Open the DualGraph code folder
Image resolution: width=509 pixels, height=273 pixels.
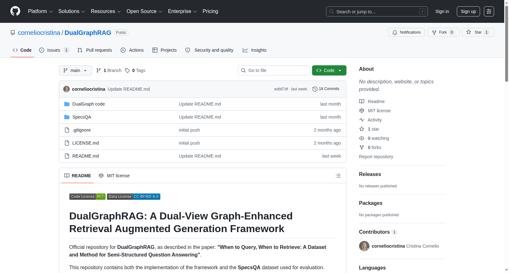[88, 104]
